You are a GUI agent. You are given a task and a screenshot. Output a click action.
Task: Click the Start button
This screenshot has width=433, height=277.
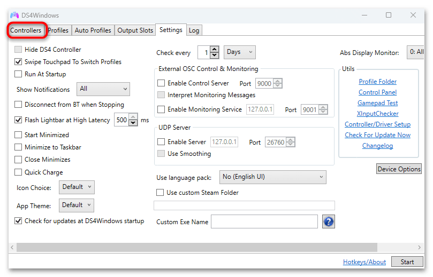pos(407,262)
